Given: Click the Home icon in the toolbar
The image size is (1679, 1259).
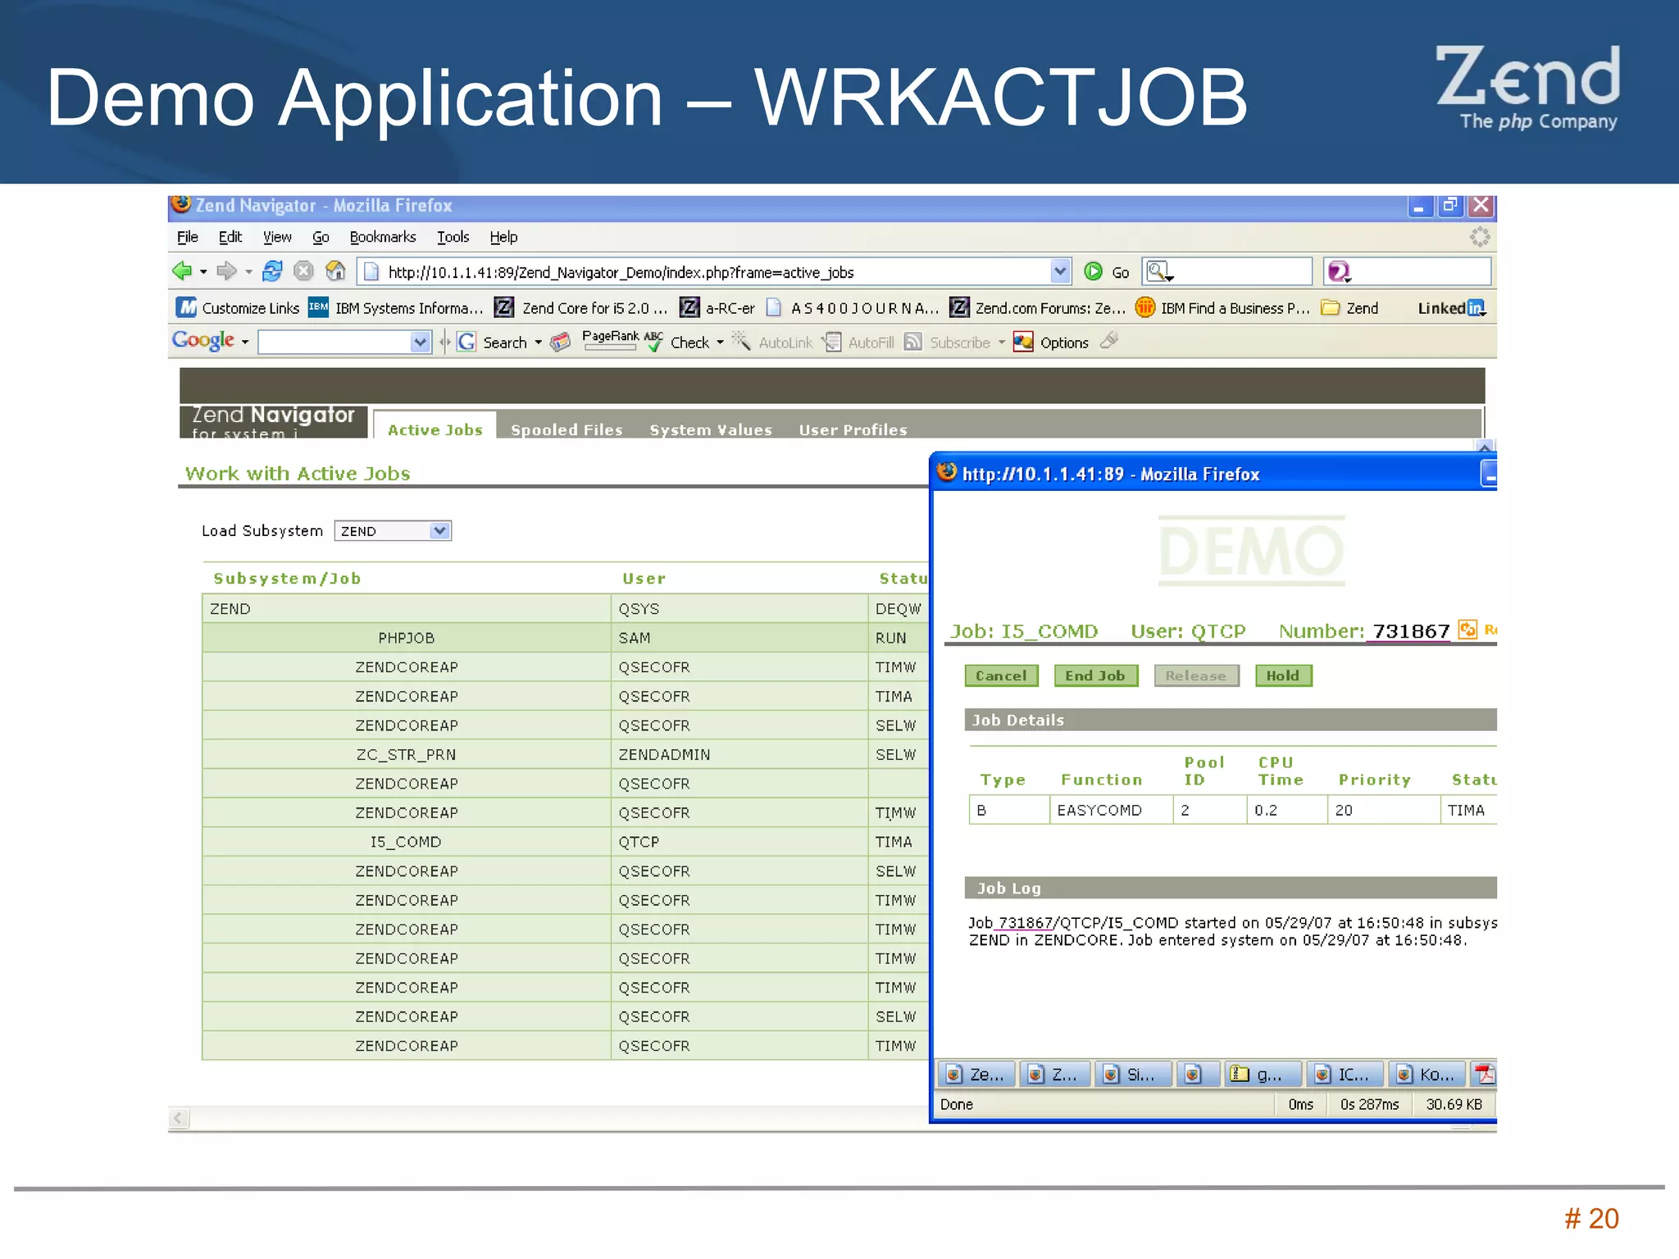Looking at the screenshot, I should coord(334,271).
